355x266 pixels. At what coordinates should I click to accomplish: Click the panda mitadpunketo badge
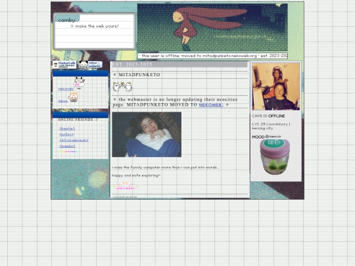90,64
